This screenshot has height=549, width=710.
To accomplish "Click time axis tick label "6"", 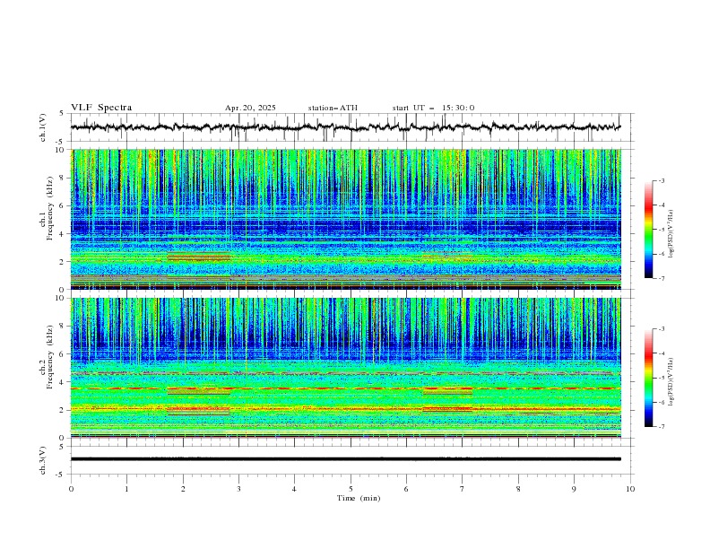I will pyautogui.click(x=406, y=489).
